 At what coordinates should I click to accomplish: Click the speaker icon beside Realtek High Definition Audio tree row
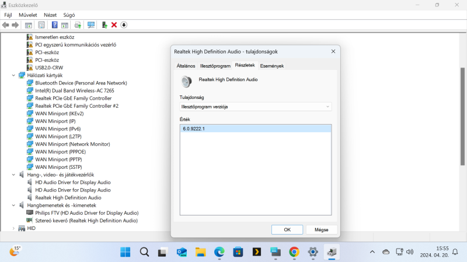pyautogui.click(x=30, y=197)
